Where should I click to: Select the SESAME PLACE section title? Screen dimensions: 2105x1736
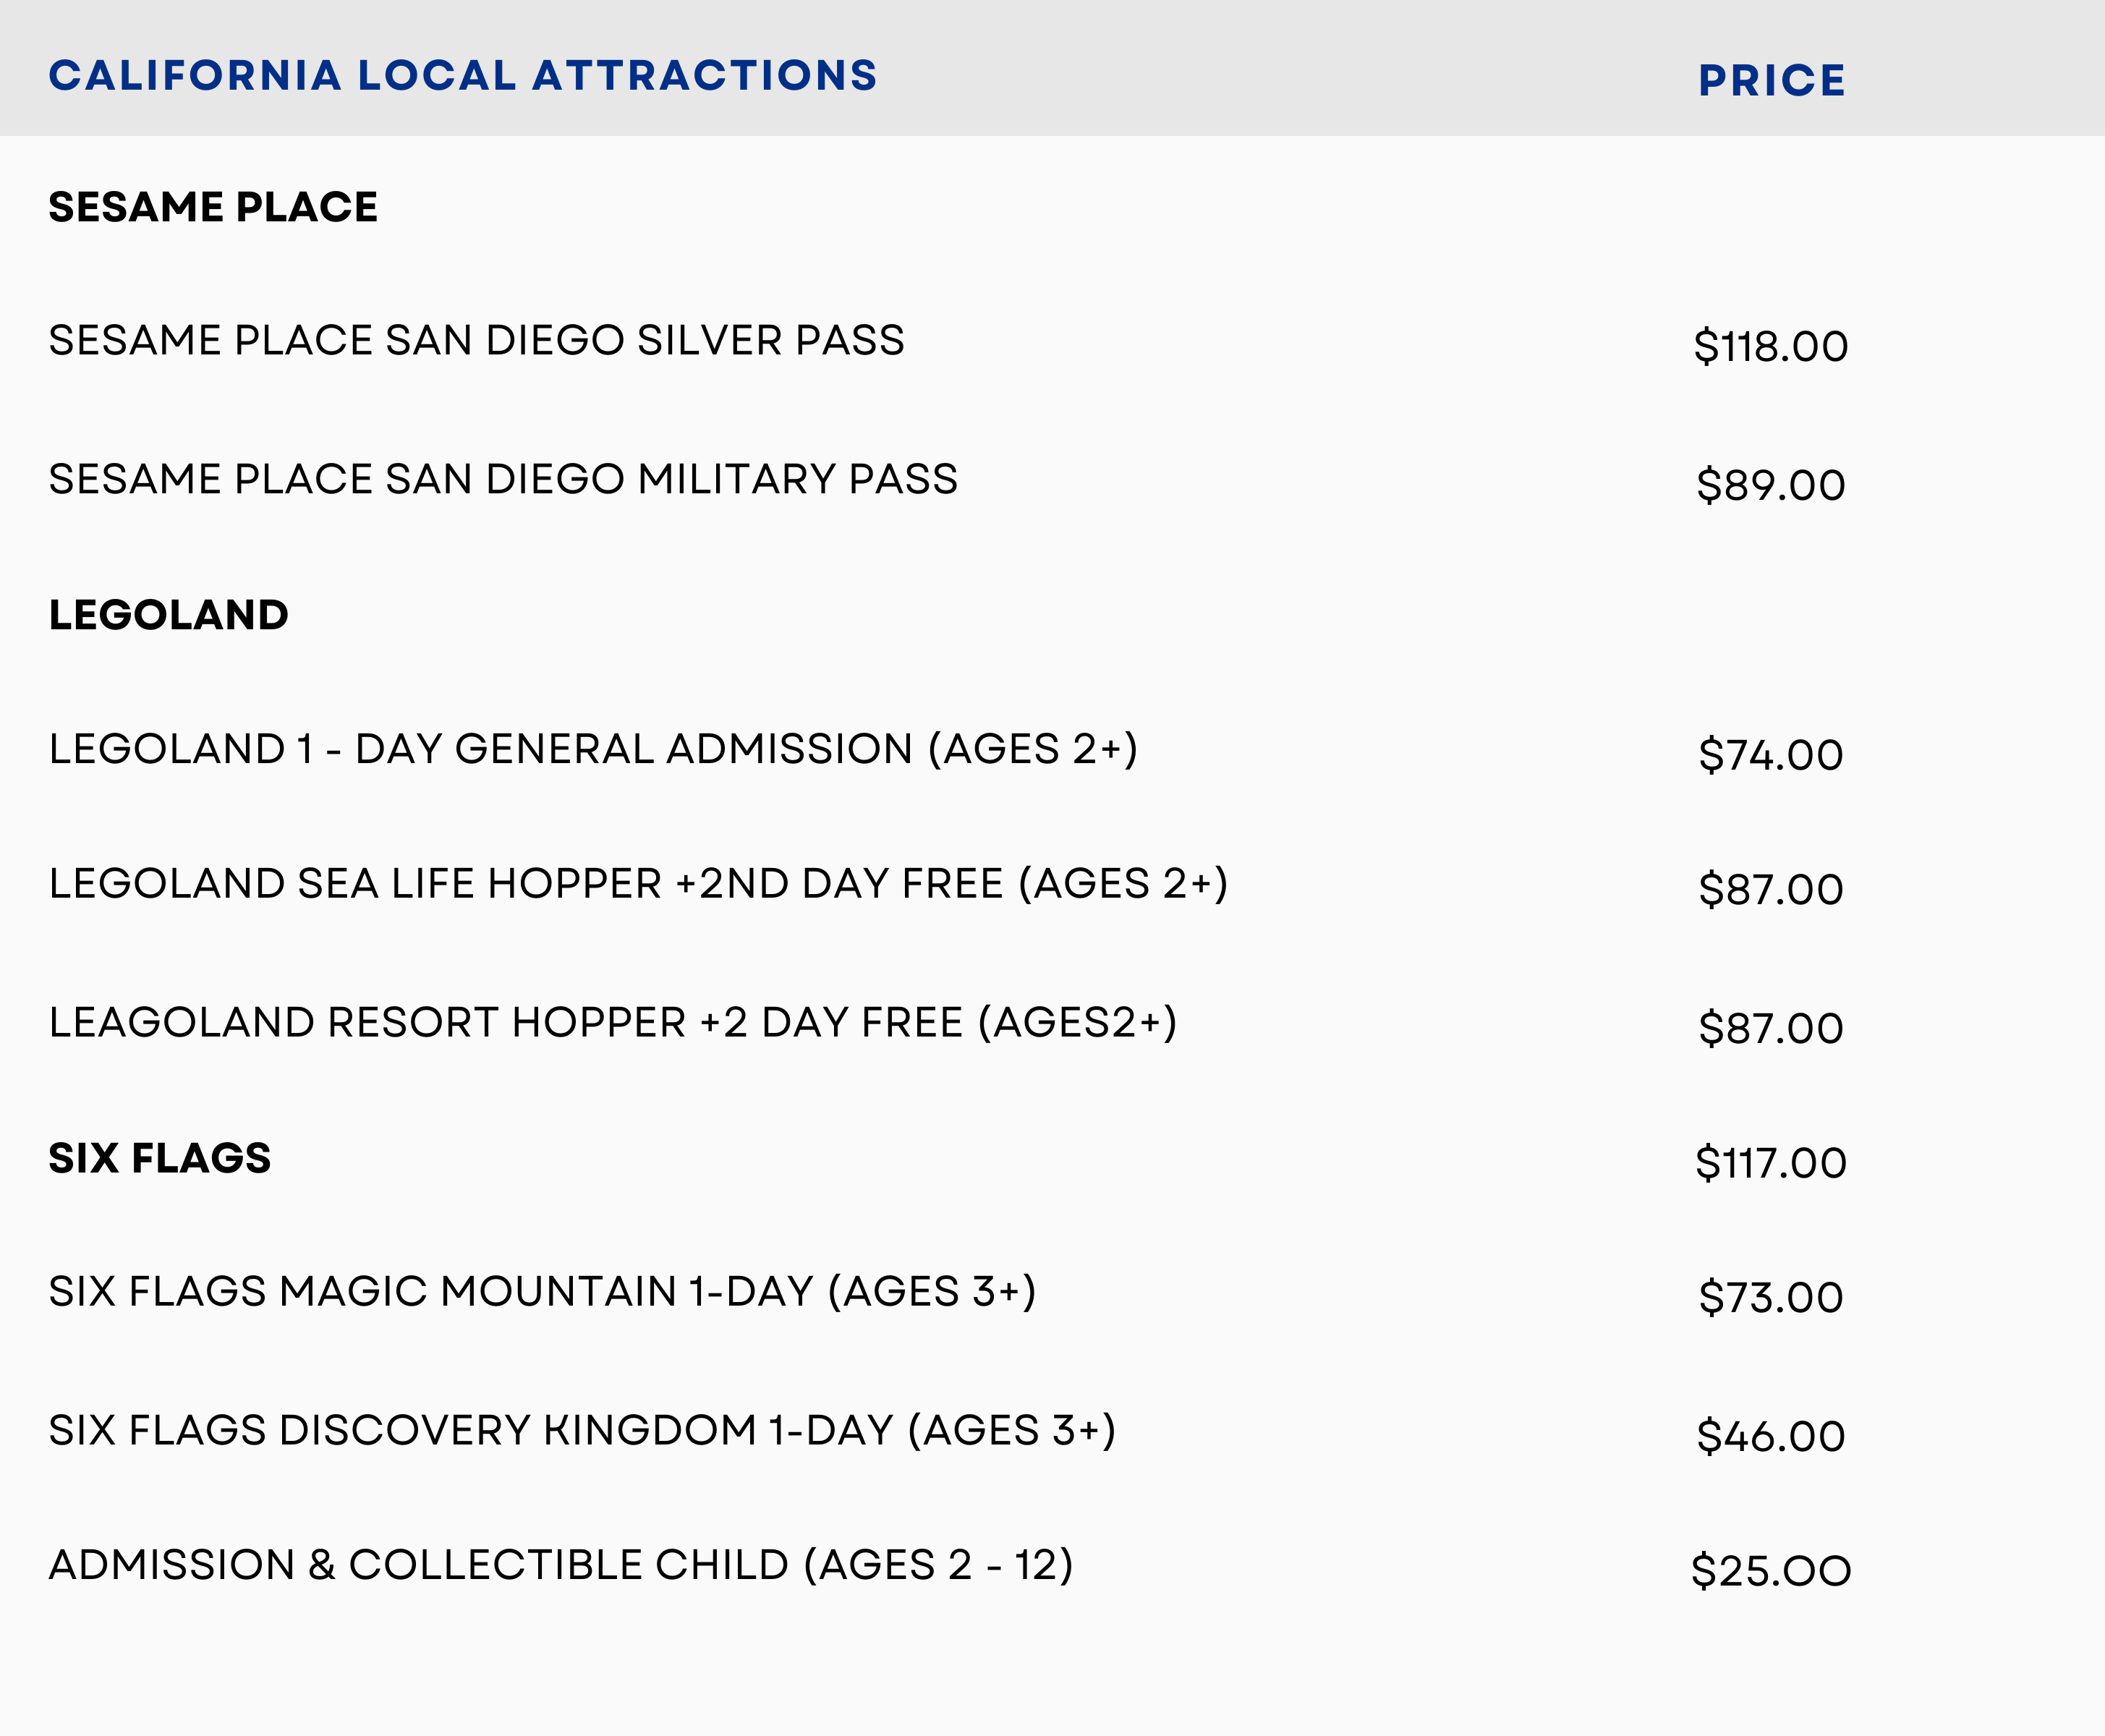click(x=213, y=207)
